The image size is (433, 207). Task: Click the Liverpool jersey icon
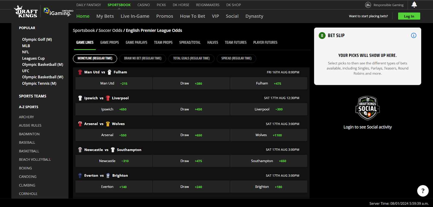(x=108, y=98)
